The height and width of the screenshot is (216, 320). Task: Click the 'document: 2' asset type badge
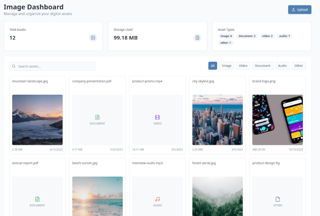(x=247, y=36)
